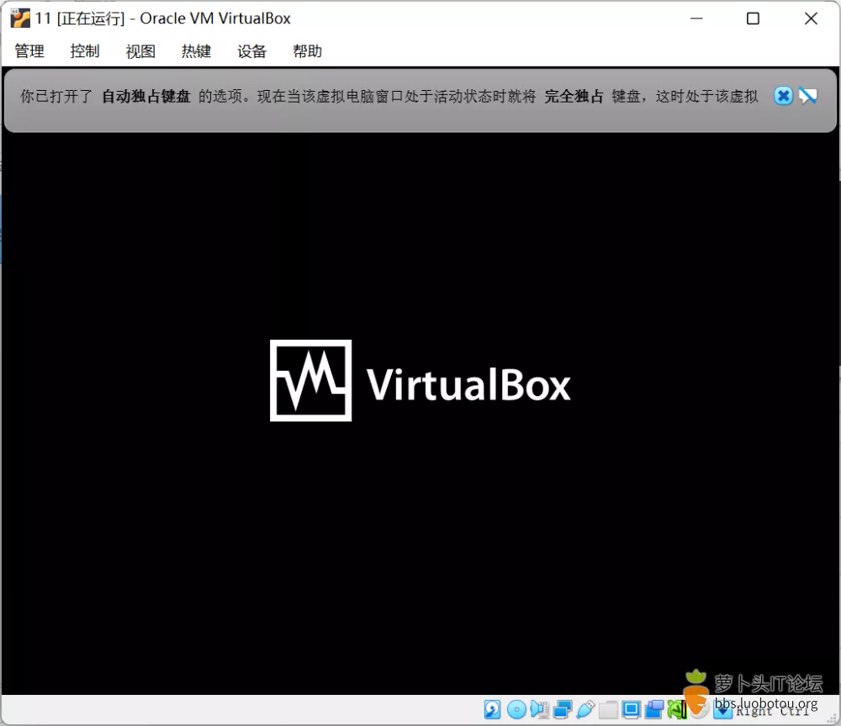Screen dimensions: 841x726
Task: Dismiss the keyboard capture notification
Action: 783,96
